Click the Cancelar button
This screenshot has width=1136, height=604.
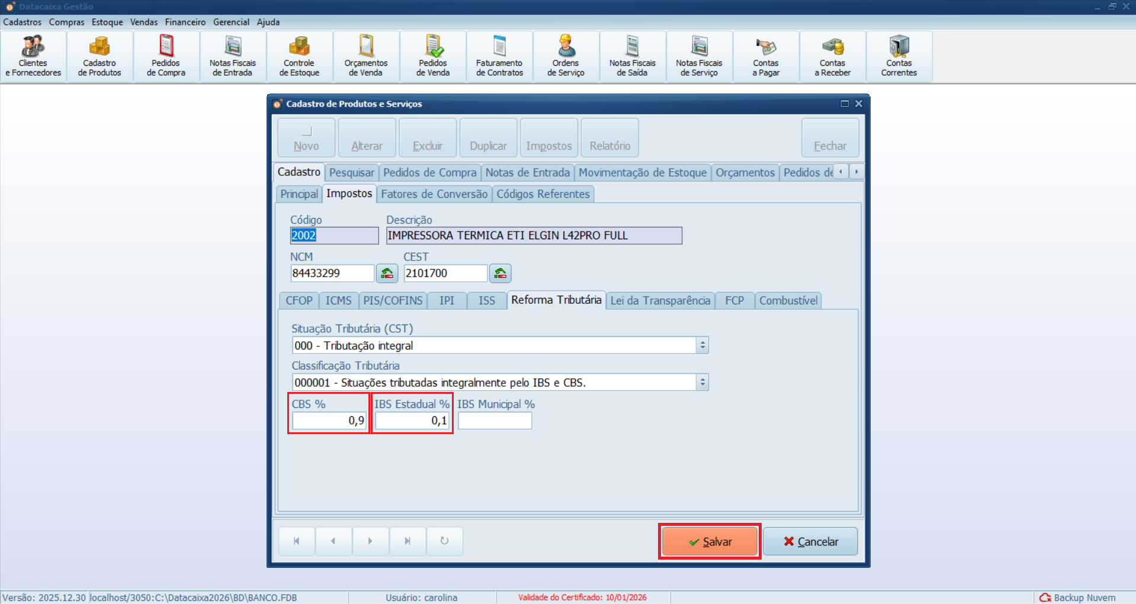click(810, 541)
